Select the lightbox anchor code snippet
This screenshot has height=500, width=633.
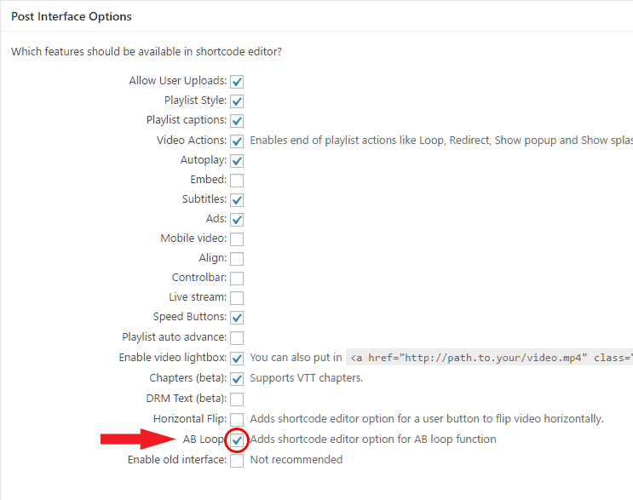[489, 358]
